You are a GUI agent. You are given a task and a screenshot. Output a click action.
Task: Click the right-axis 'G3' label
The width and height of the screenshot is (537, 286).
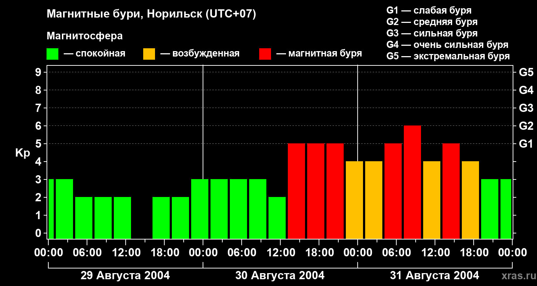526,108
